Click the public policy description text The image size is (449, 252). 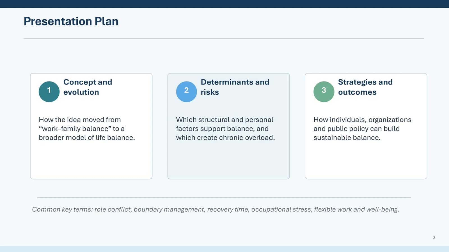click(x=362, y=129)
